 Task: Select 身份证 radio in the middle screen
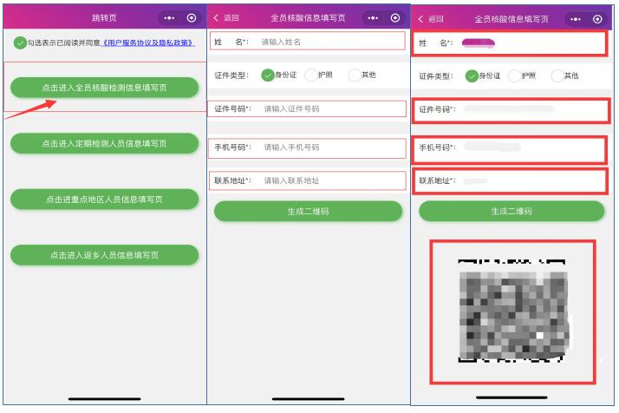[x=268, y=75]
